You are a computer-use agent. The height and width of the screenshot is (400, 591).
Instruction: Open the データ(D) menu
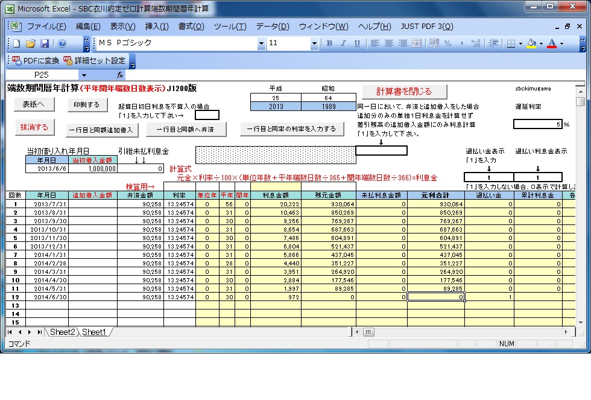(273, 27)
